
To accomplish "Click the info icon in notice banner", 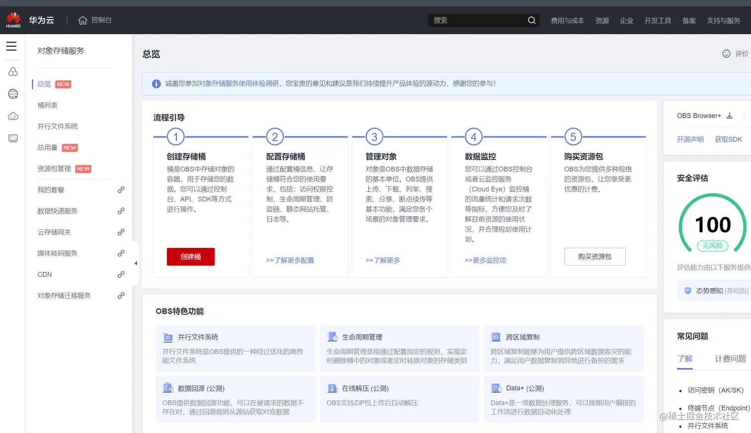I will pos(156,84).
